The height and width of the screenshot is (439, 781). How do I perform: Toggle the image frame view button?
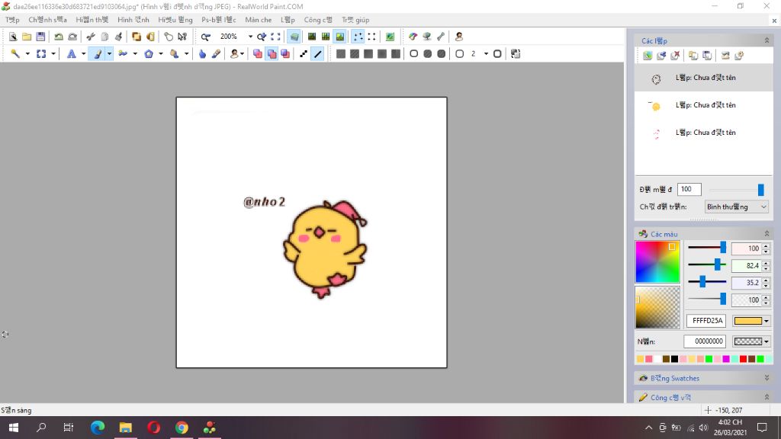[x=339, y=37]
